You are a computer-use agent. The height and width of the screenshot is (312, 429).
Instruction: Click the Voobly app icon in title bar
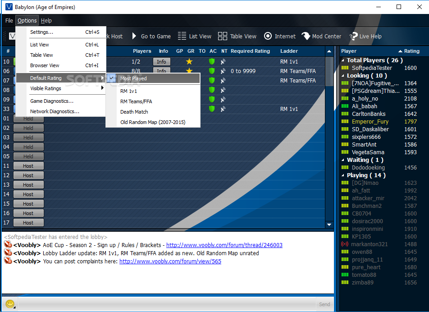point(9,7)
